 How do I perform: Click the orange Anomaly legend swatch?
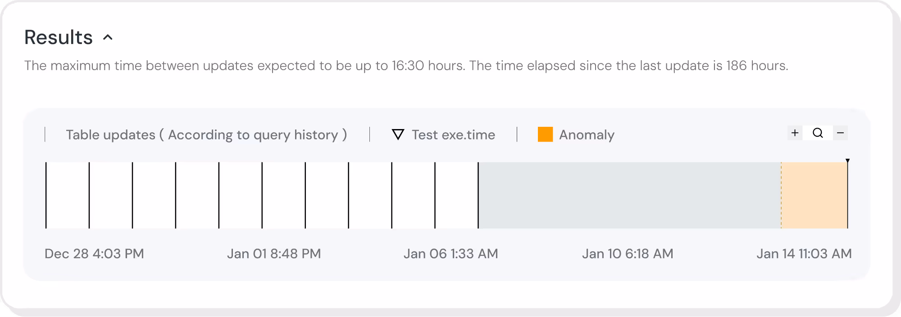point(545,134)
